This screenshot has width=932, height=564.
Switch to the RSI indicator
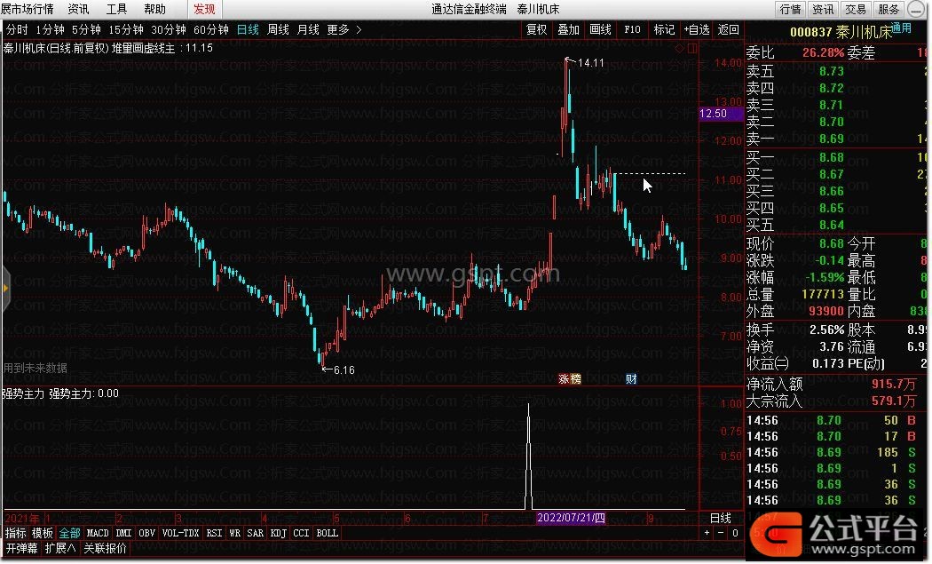(214, 534)
